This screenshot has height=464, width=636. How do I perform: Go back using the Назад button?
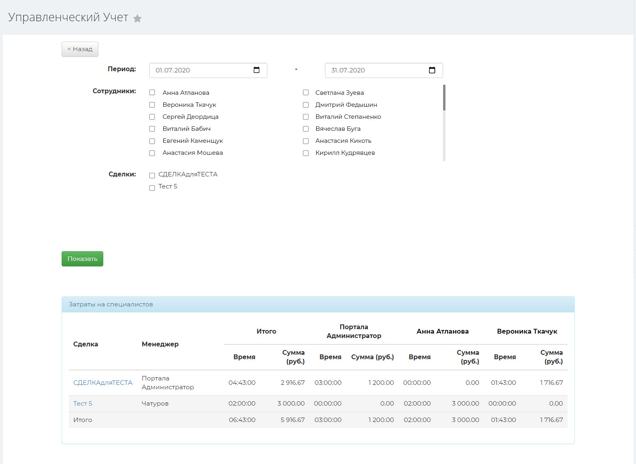coord(80,49)
